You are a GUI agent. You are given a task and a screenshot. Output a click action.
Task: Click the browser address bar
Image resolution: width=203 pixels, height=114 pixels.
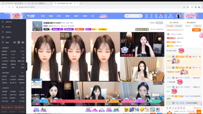click(x=98, y=7)
